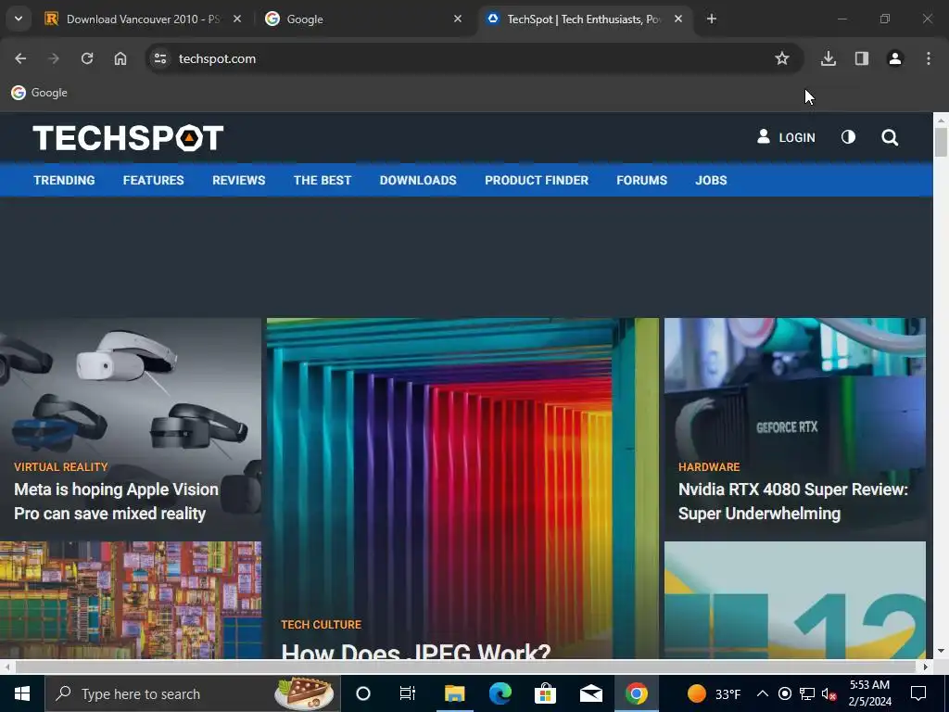This screenshot has width=949, height=712.
Task: Open the weather widget showing 33°F
Action: point(715,693)
